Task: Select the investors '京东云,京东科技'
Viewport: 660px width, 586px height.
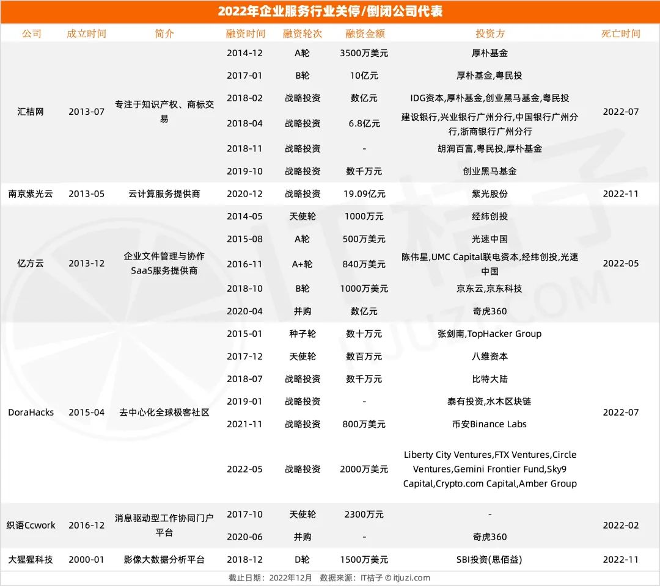Action: point(490,289)
